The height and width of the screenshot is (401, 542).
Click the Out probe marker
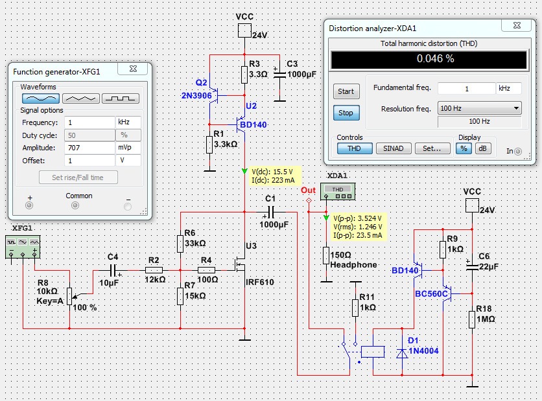[309, 200]
